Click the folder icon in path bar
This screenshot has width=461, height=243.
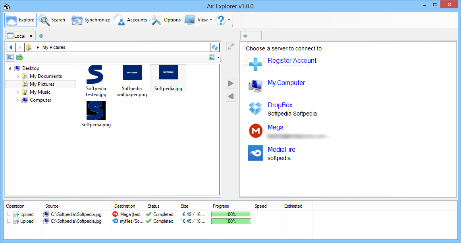pyautogui.click(x=29, y=47)
